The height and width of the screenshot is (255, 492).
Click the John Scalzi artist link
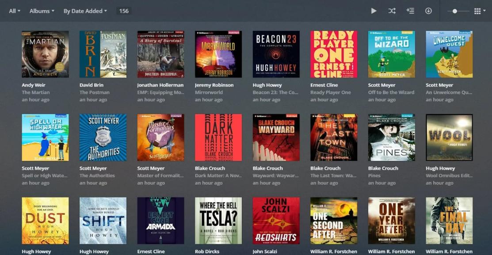tap(265, 251)
